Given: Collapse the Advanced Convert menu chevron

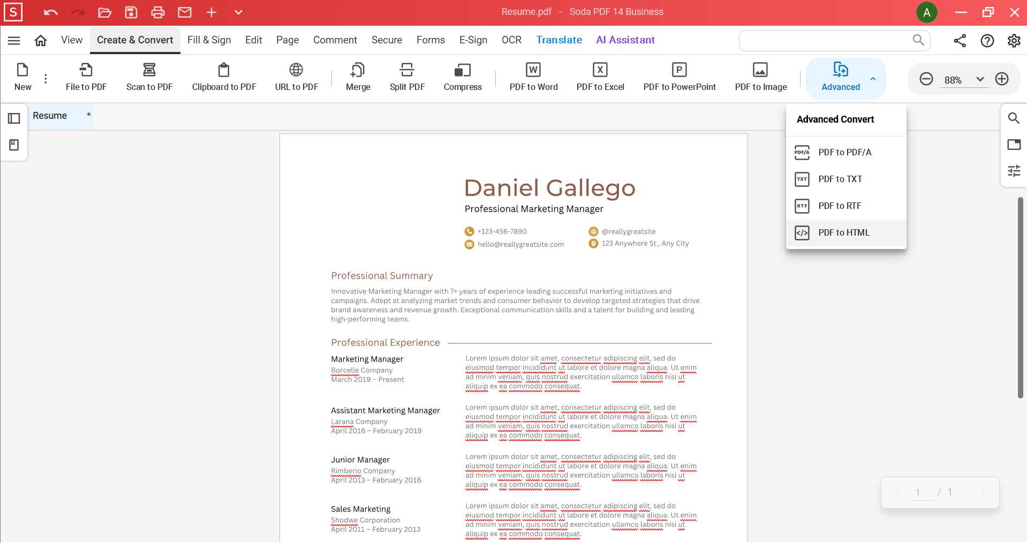Looking at the screenshot, I should [x=873, y=79].
